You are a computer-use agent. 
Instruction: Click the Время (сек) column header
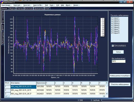(41, 83)
